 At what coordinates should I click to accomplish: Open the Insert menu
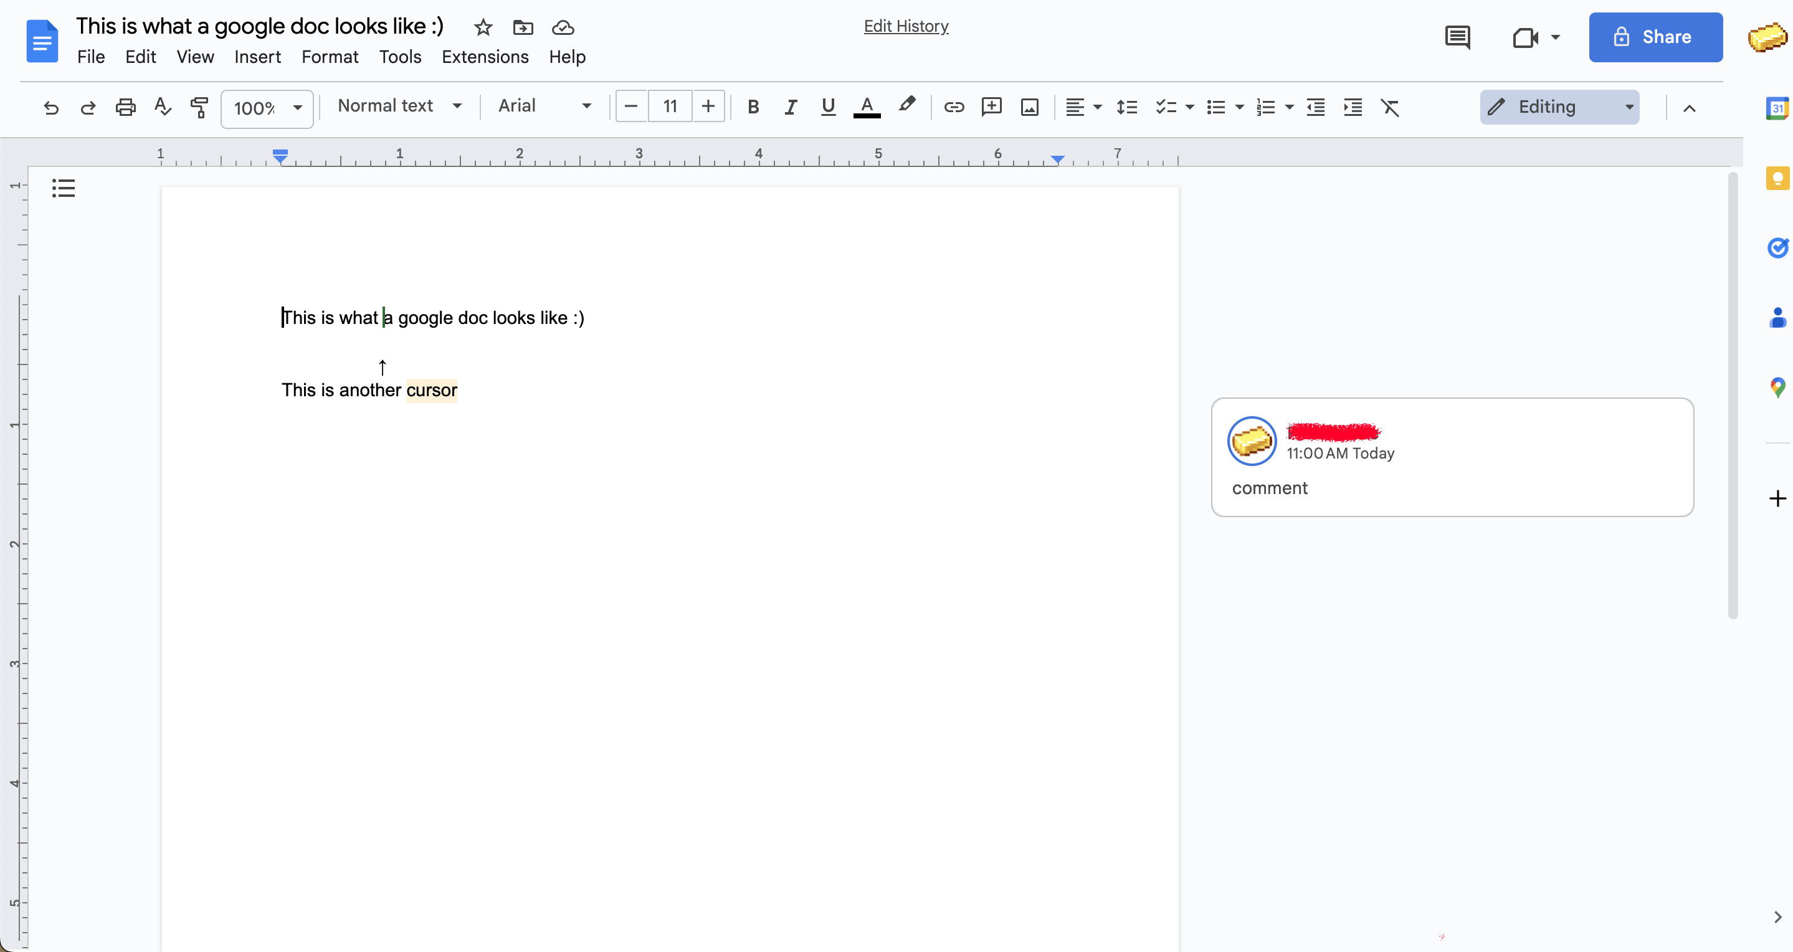coord(257,57)
